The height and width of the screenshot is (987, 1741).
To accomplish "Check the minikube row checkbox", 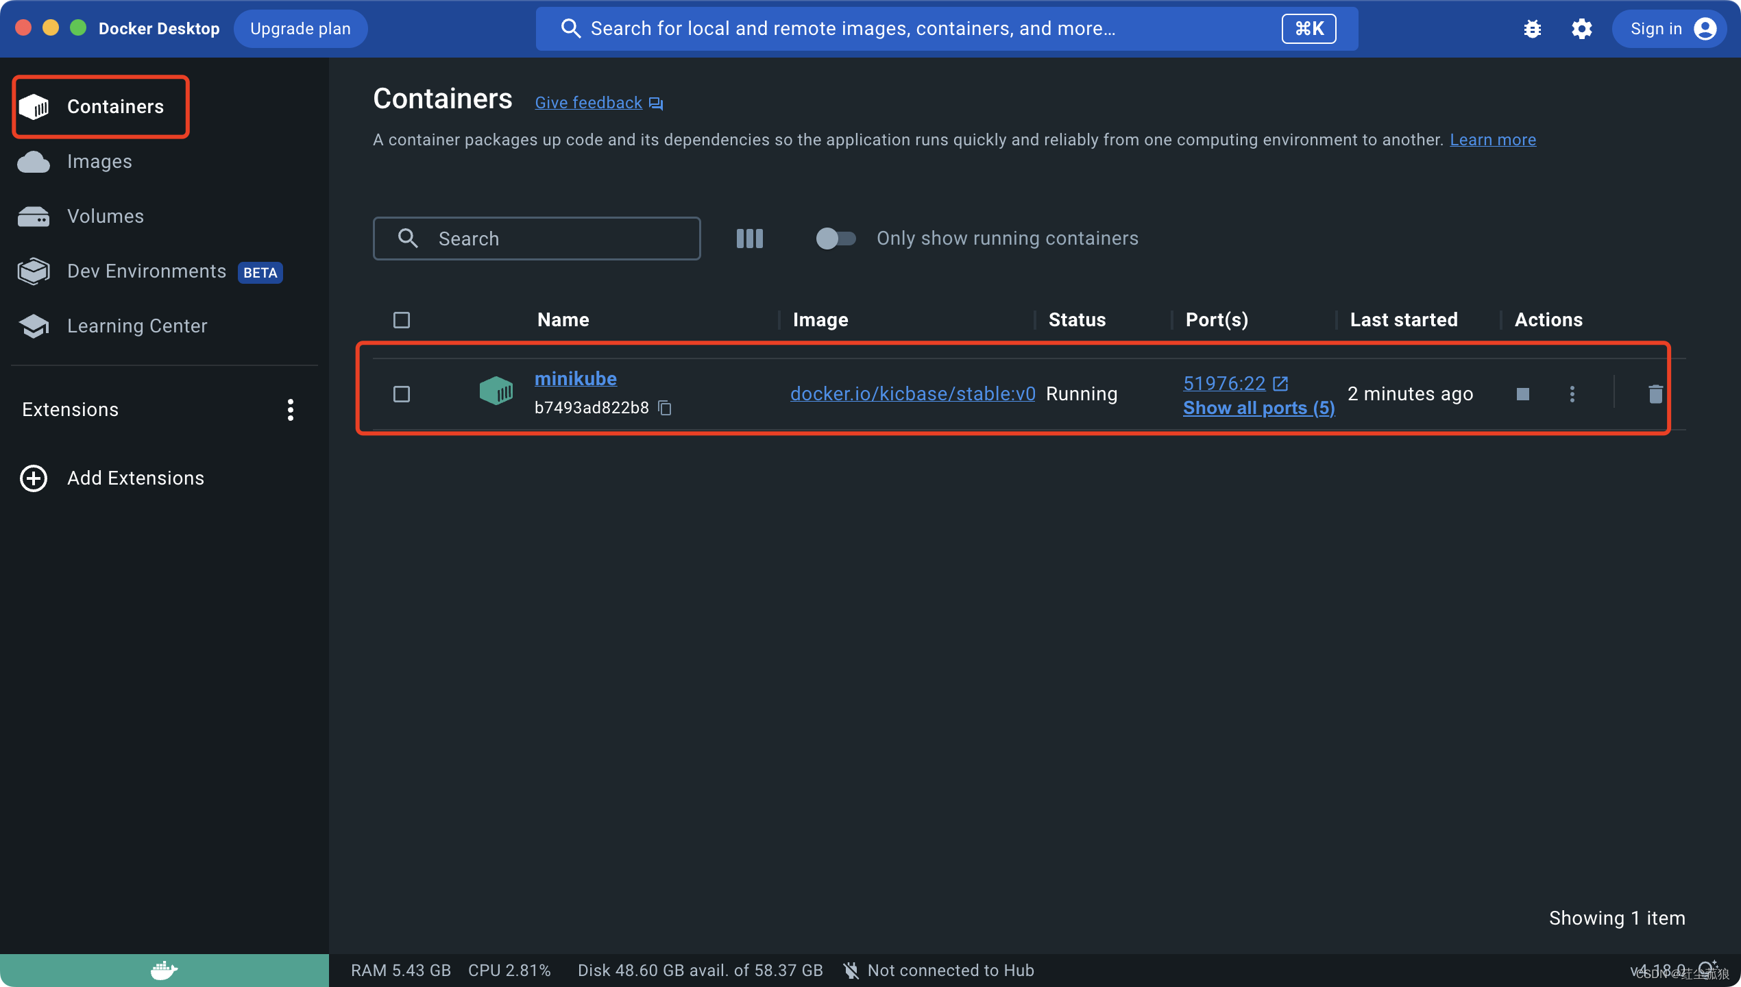I will (x=402, y=394).
